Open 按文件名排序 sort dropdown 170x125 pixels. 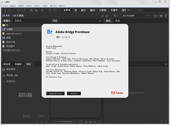pos(134,16)
